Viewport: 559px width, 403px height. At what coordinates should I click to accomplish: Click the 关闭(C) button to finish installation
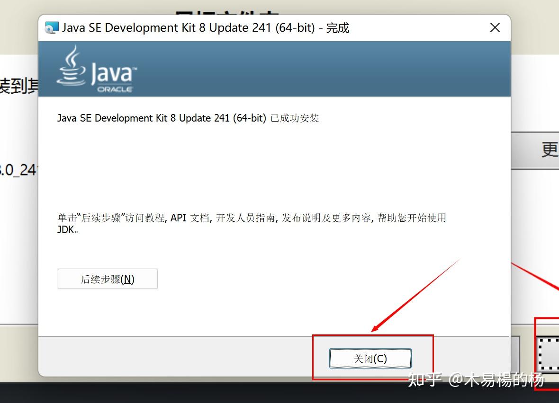click(370, 358)
